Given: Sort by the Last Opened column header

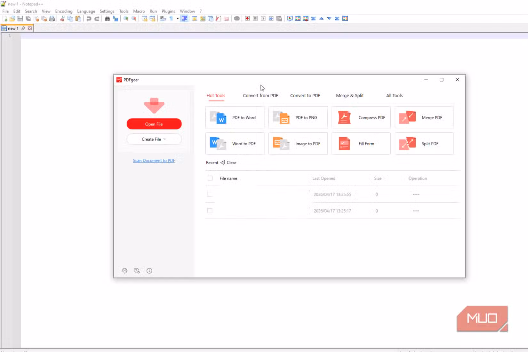Looking at the screenshot, I should pyautogui.click(x=324, y=178).
